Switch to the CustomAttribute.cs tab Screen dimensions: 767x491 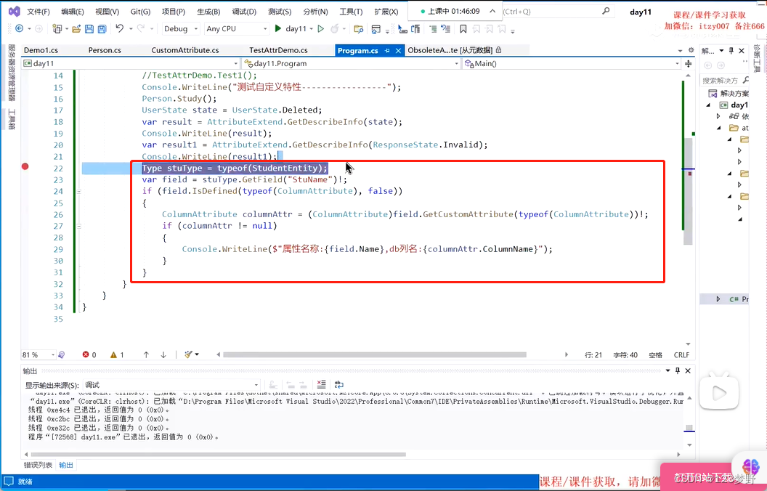pos(185,50)
